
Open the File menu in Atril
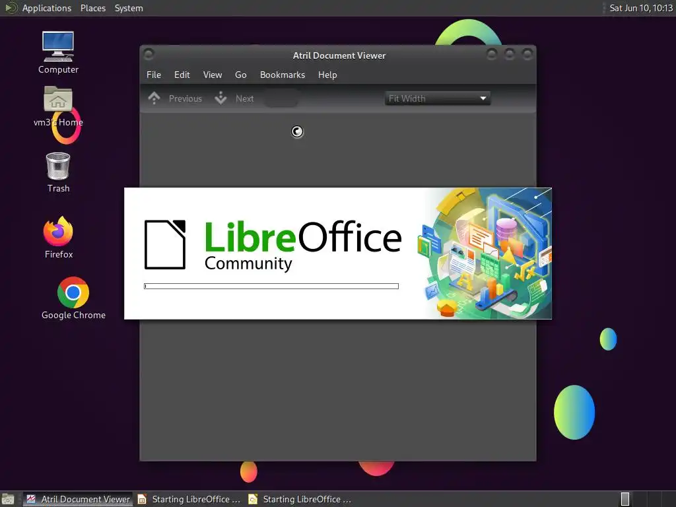coord(153,75)
